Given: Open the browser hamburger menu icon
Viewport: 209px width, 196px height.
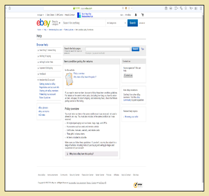Looking at the screenshot, I should 201,8.
